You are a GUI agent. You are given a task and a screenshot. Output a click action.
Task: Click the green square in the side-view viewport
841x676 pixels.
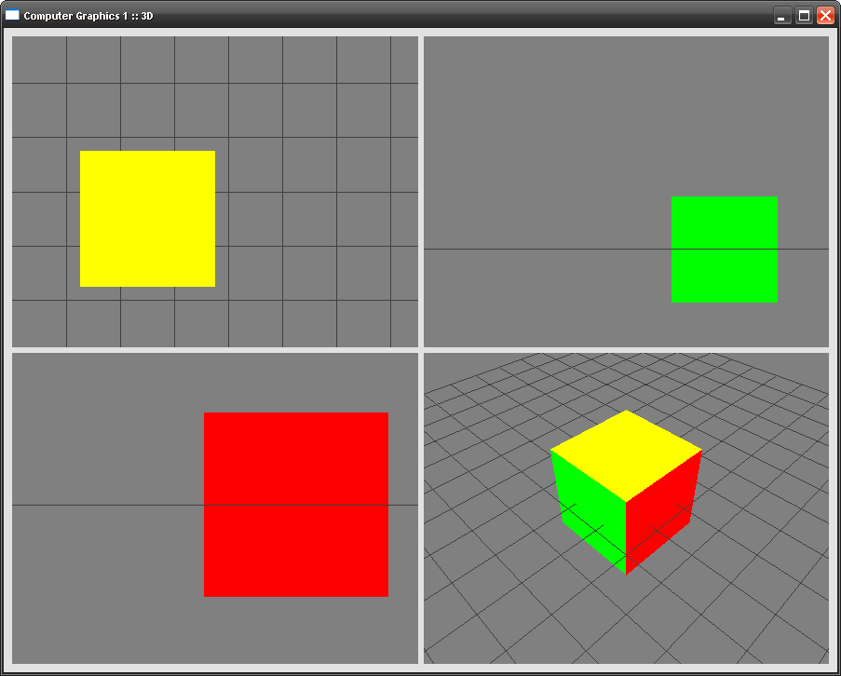click(724, 250)
